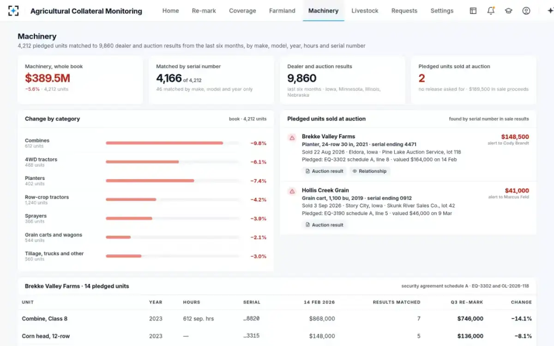Click the $389.5M whole book value
Screen dimensions: 554x346
[x=48, y=78]
